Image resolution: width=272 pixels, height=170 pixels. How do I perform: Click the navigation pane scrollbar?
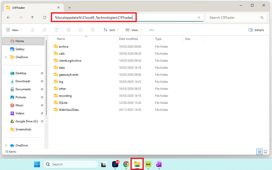(x=46, y=77)
